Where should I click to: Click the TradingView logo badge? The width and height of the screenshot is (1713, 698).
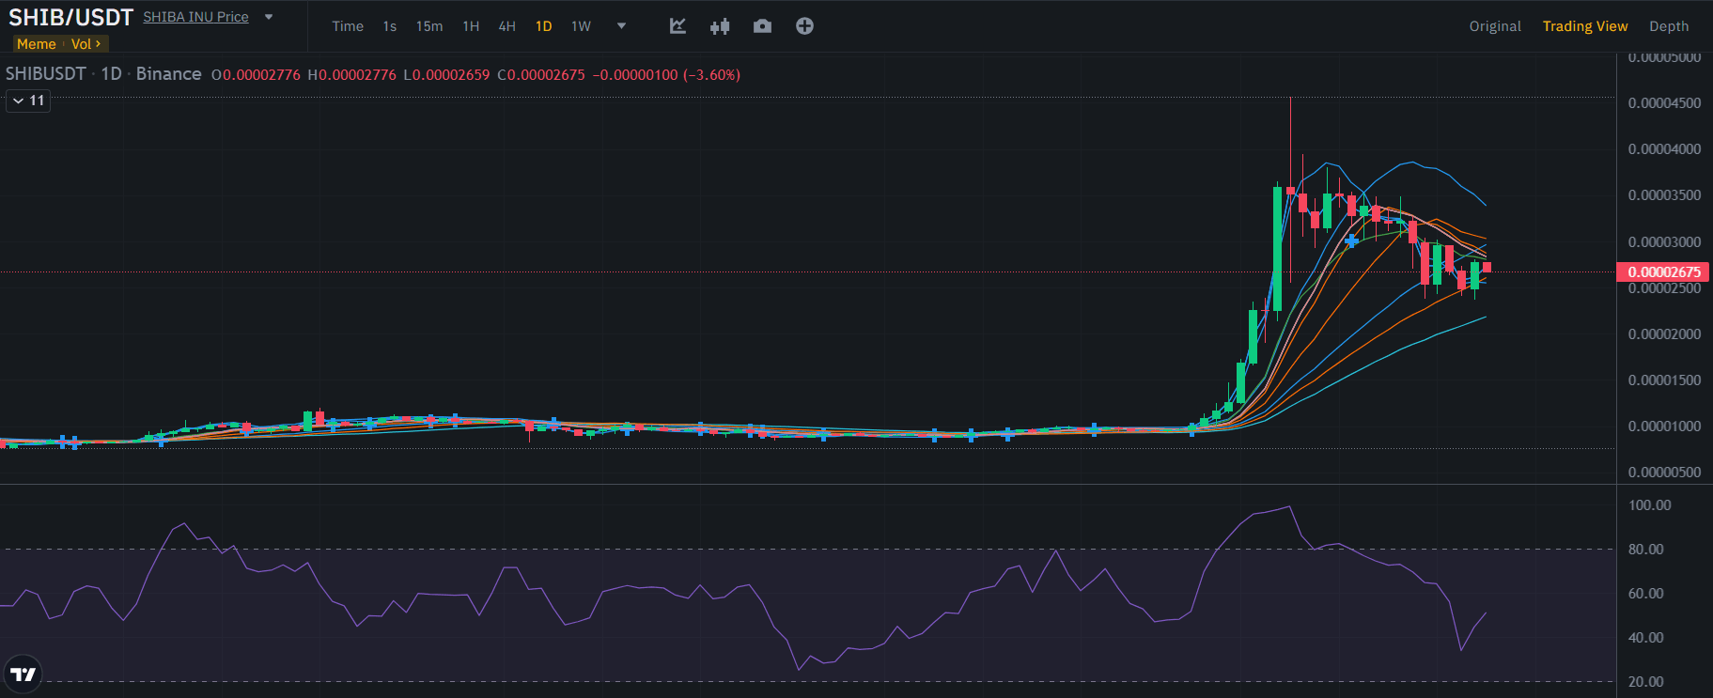pos(23,674)
